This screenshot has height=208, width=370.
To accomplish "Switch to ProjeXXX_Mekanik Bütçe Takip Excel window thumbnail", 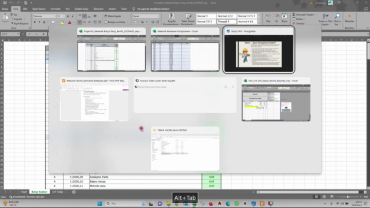I will 112,50.
